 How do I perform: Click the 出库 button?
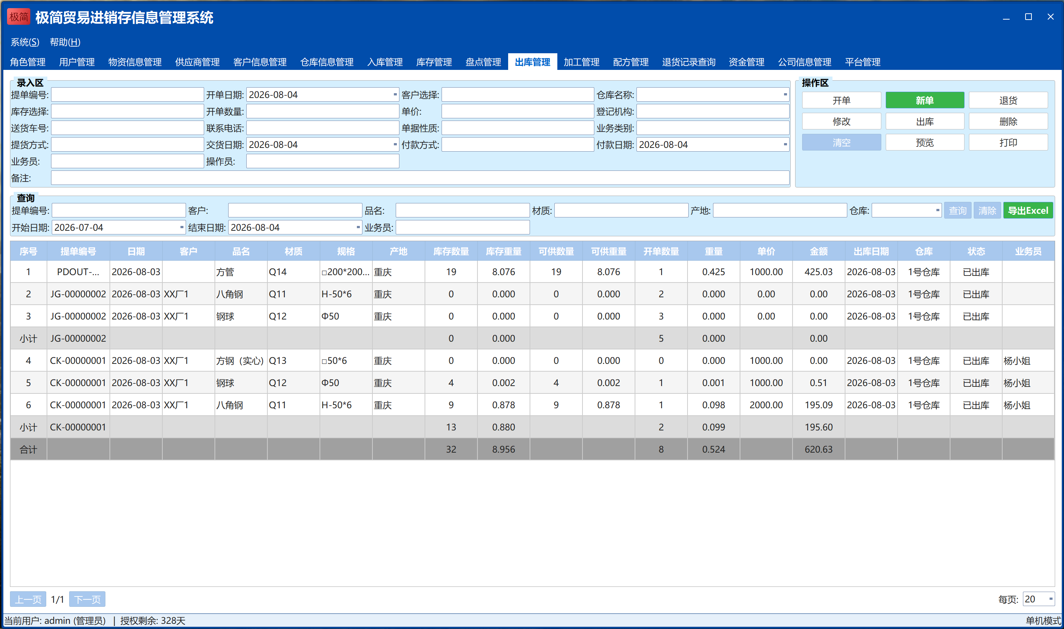pyautogui.click(x=925, y=122)
